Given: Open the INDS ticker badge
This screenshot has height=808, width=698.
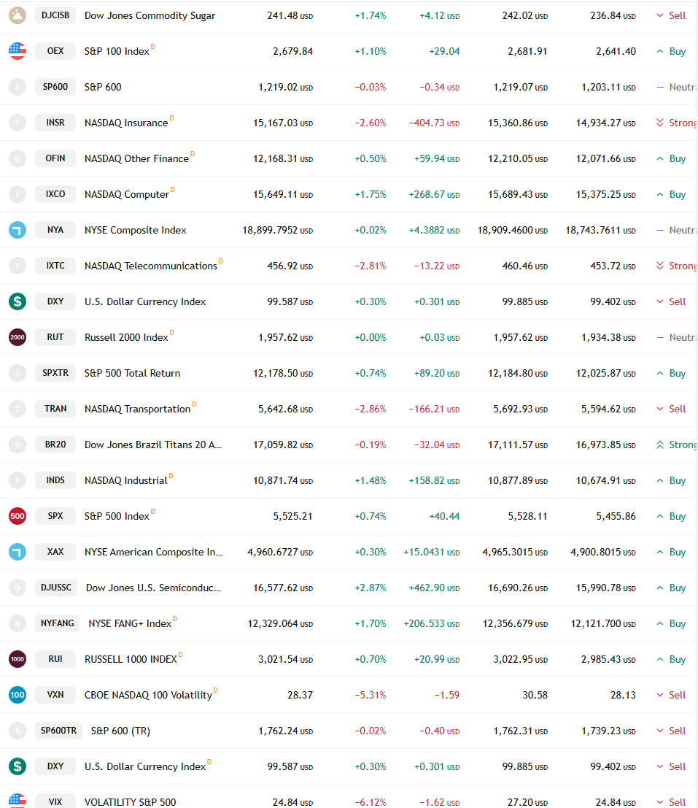Looking at the screenshot, I should pyautogui.click(x=55, y=480).
